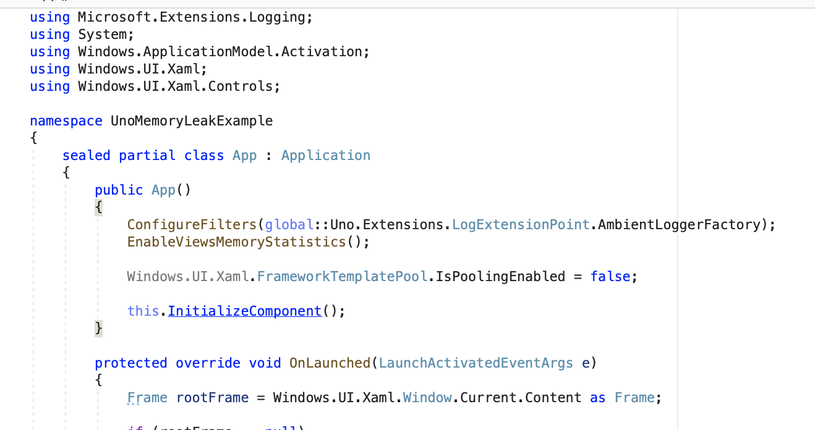Screen dimensions: 815x430
Task: Click the AmbientLoggerFactory property
Action: pos(679,224)
